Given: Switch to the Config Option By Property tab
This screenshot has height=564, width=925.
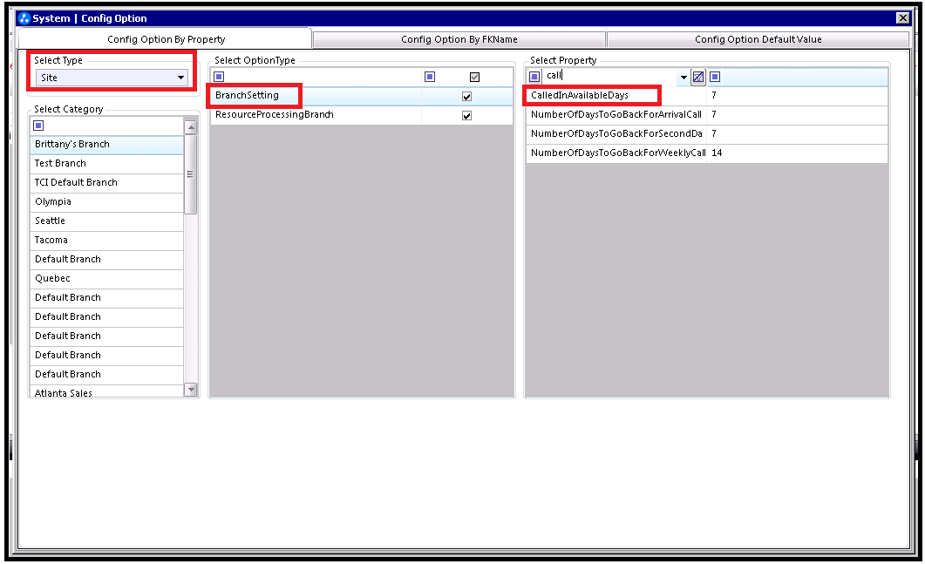Looking at the screenshot, I should tap(166, 39).
